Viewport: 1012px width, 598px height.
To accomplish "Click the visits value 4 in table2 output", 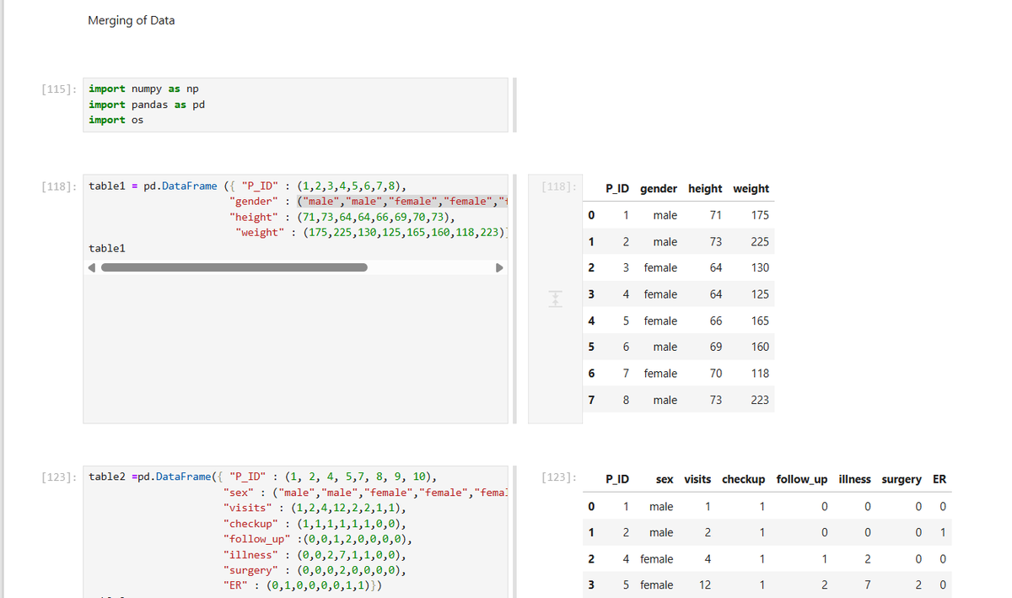I will click(x=708, y=559).
